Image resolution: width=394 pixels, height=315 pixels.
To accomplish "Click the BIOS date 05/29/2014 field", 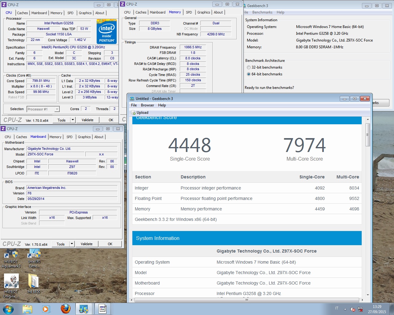I will point(72,199).
